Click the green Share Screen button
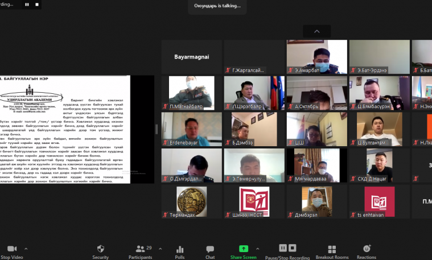Image resolution: width=432 pixels, height=260 pixels. 243,249
